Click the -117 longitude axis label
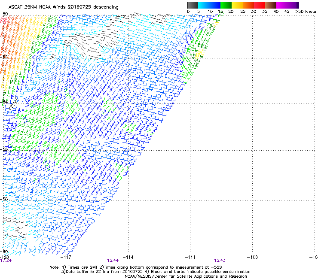 (x=66, y=257)
